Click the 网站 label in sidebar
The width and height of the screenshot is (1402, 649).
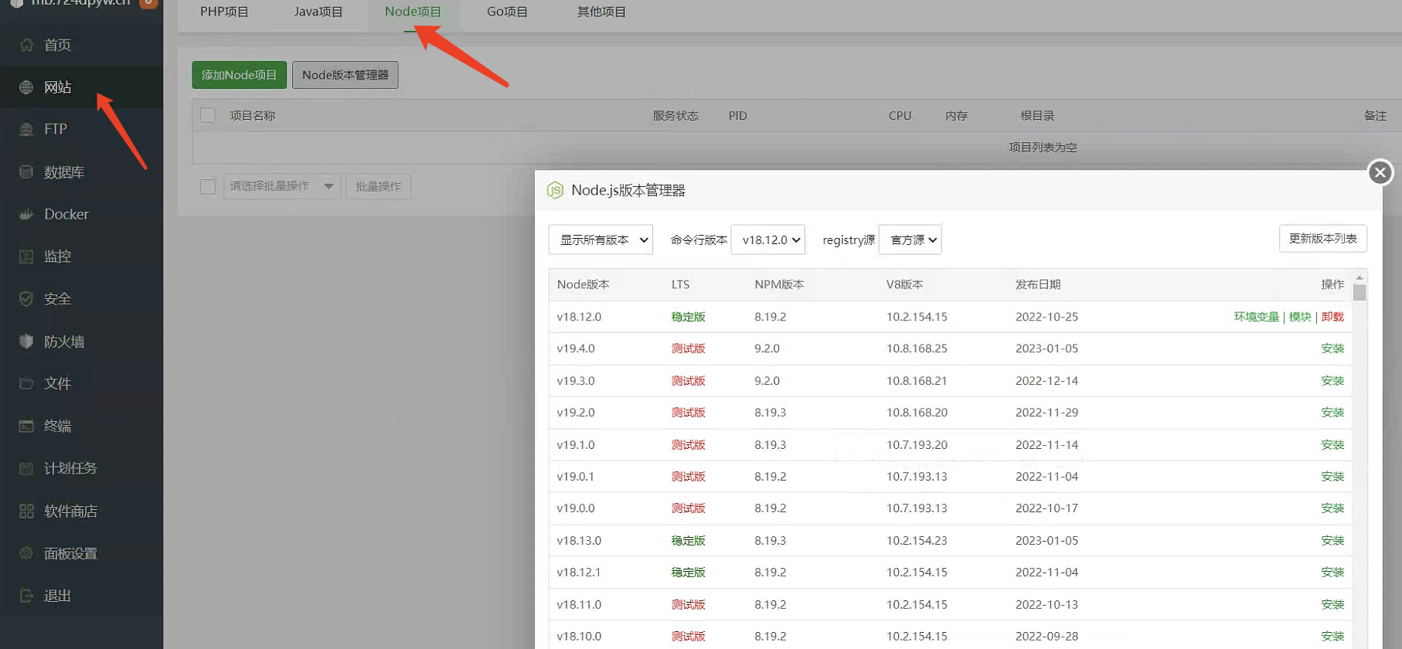[x=58, y=87]
